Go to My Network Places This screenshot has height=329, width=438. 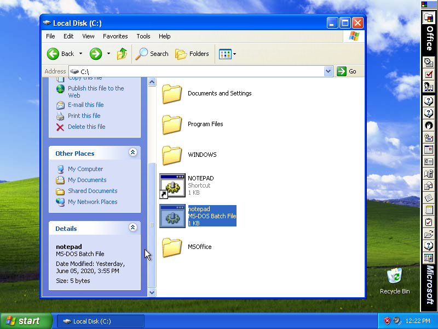coord(93,202)
